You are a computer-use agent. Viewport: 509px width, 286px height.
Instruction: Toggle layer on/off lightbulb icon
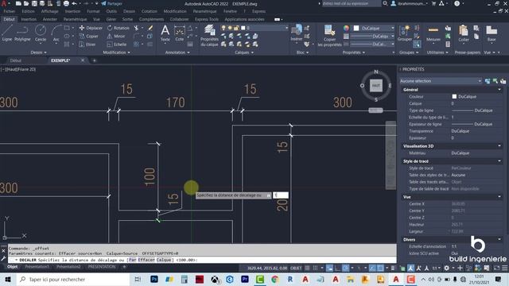(x=223, y=28)
